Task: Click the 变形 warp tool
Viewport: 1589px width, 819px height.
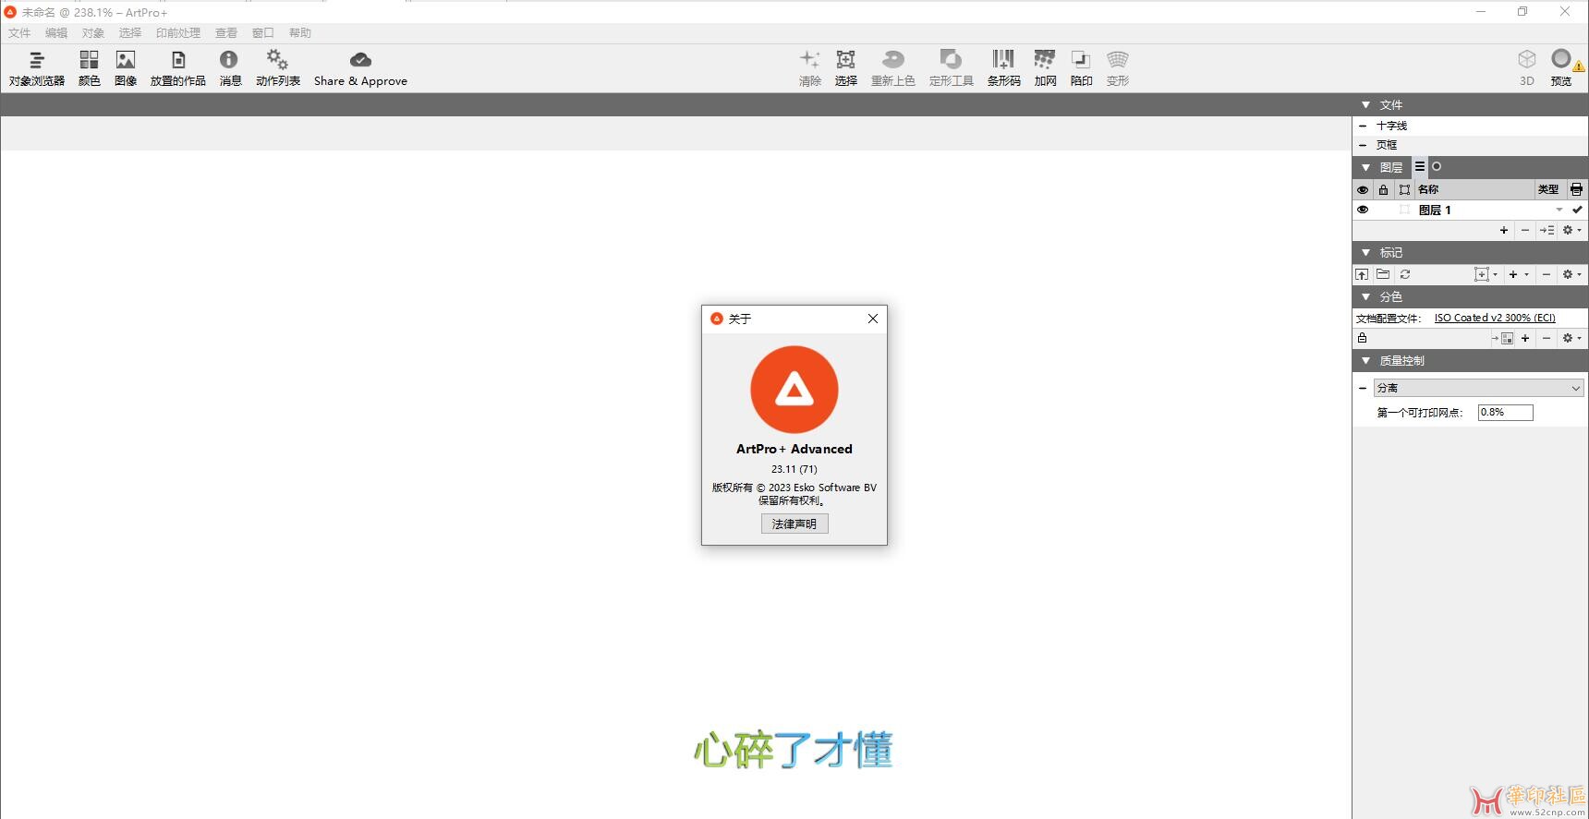Action: [x=1118, y=68]
